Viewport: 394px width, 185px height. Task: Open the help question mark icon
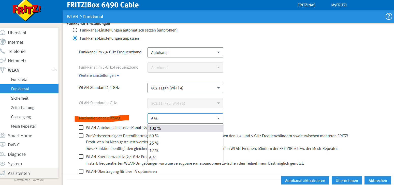(389, 17)
